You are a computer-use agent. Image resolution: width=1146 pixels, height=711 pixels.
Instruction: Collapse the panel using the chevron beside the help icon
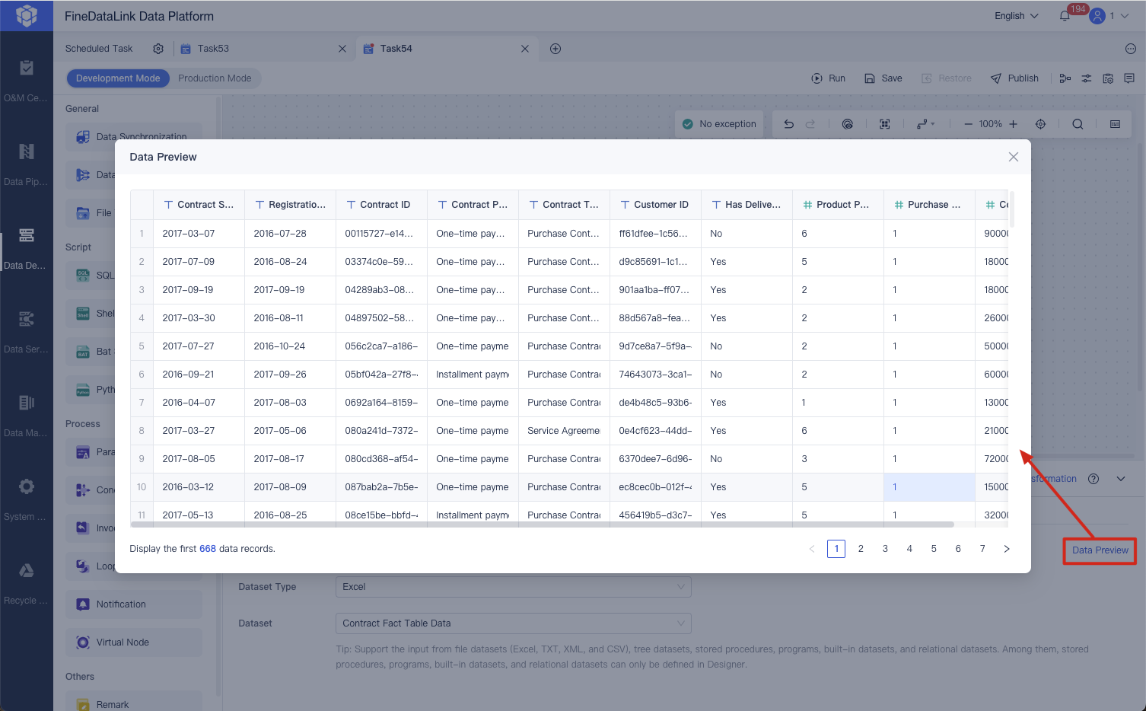point(1121,479)
